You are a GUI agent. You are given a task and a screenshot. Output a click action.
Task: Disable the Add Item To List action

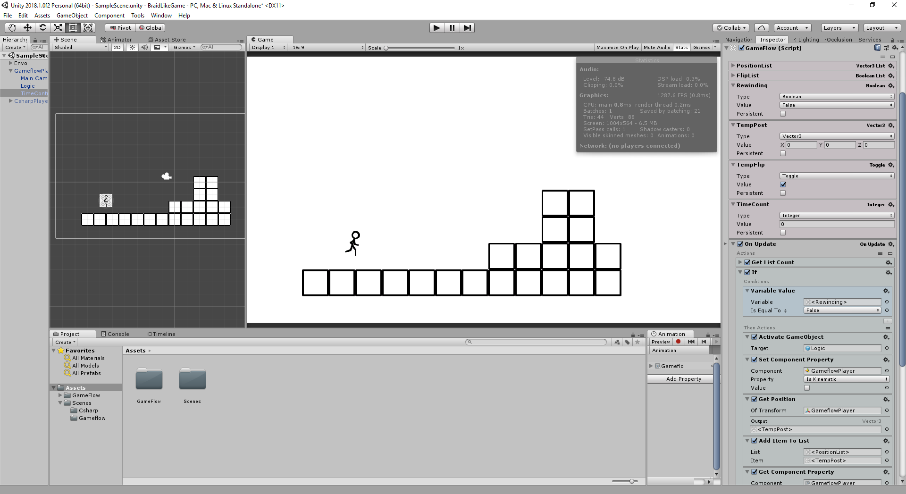pos(755,441)
